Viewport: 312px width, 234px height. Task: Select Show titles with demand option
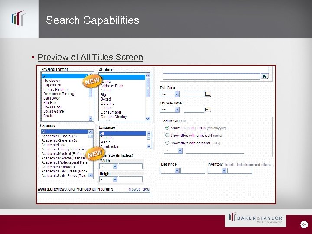167,143
